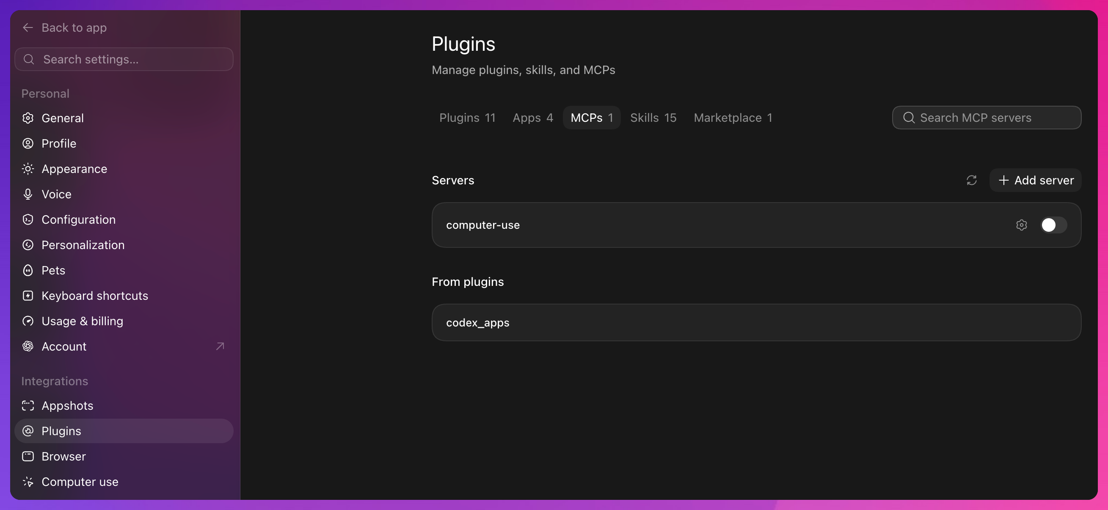The image size is (1108, 510).
Task: Open Voice settings page
Action: pos(124,194)
